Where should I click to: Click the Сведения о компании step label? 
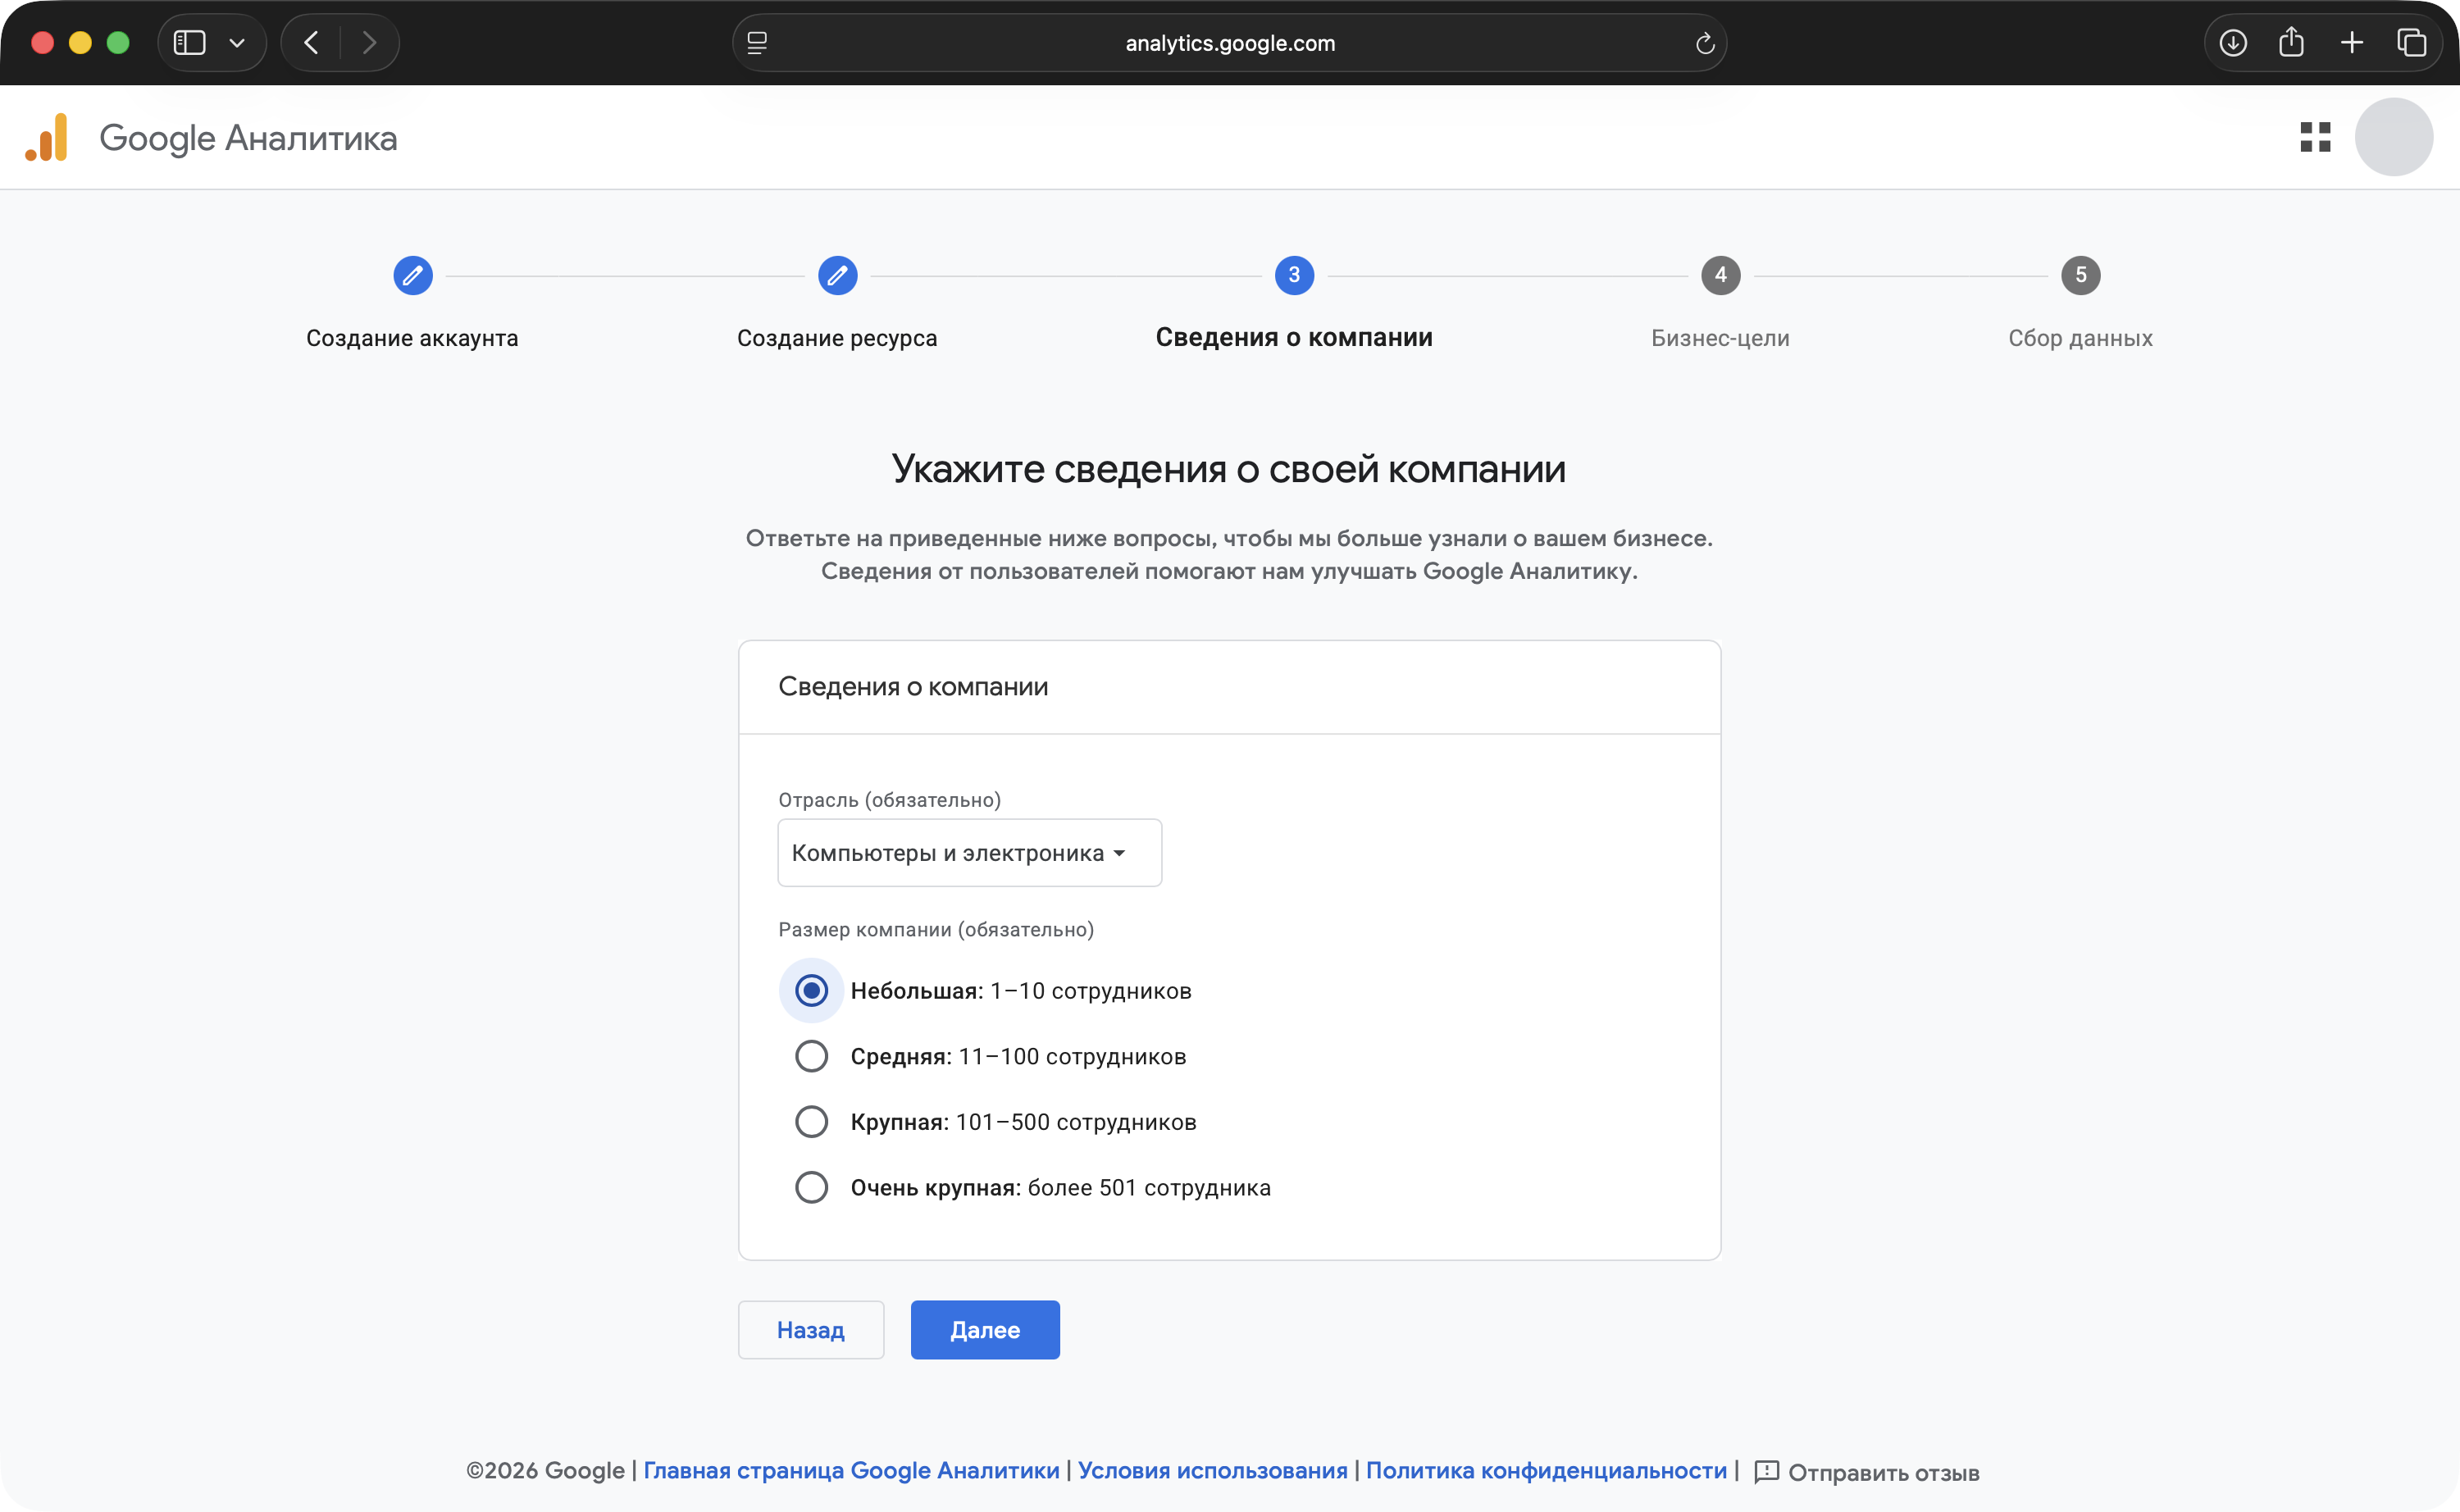pyautogui.click(x=1294, y=337)
